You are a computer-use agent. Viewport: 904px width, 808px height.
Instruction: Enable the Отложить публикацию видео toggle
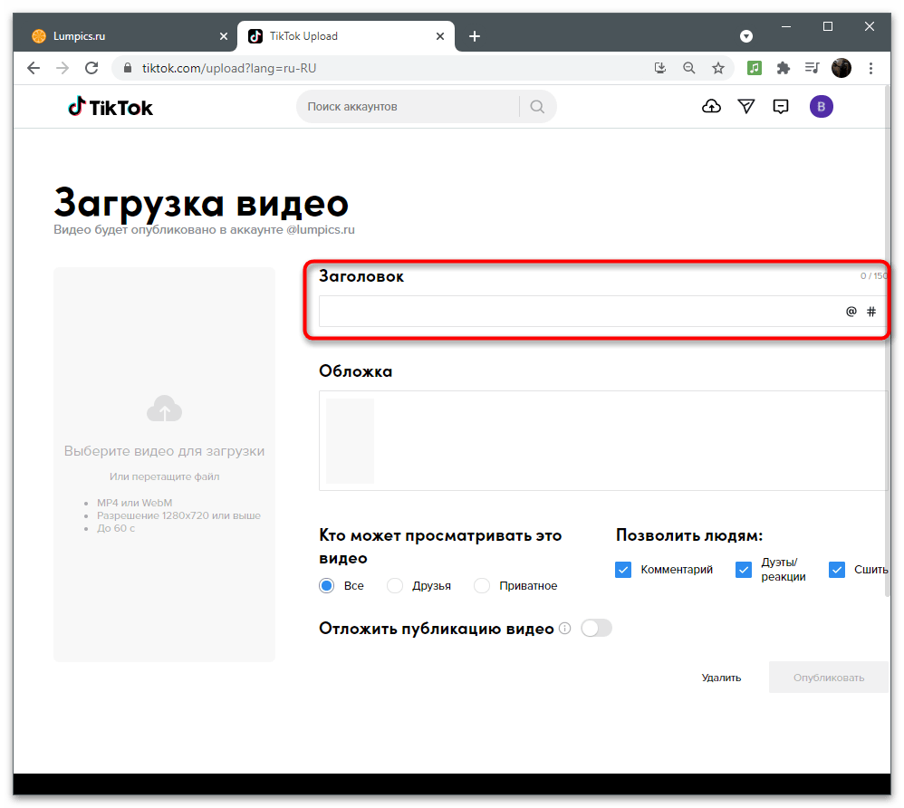point(596,627)
